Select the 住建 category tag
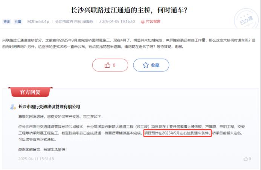Viewport: 261px width, 170px height. click(18, 21)
